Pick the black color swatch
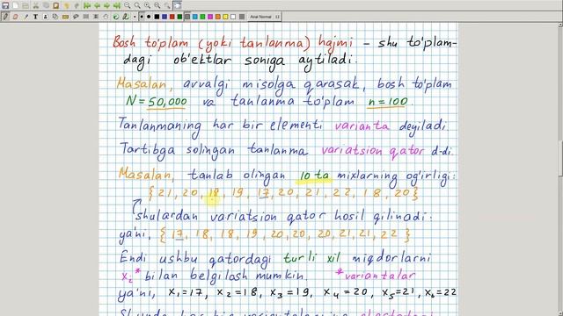 tap(157, 17)
